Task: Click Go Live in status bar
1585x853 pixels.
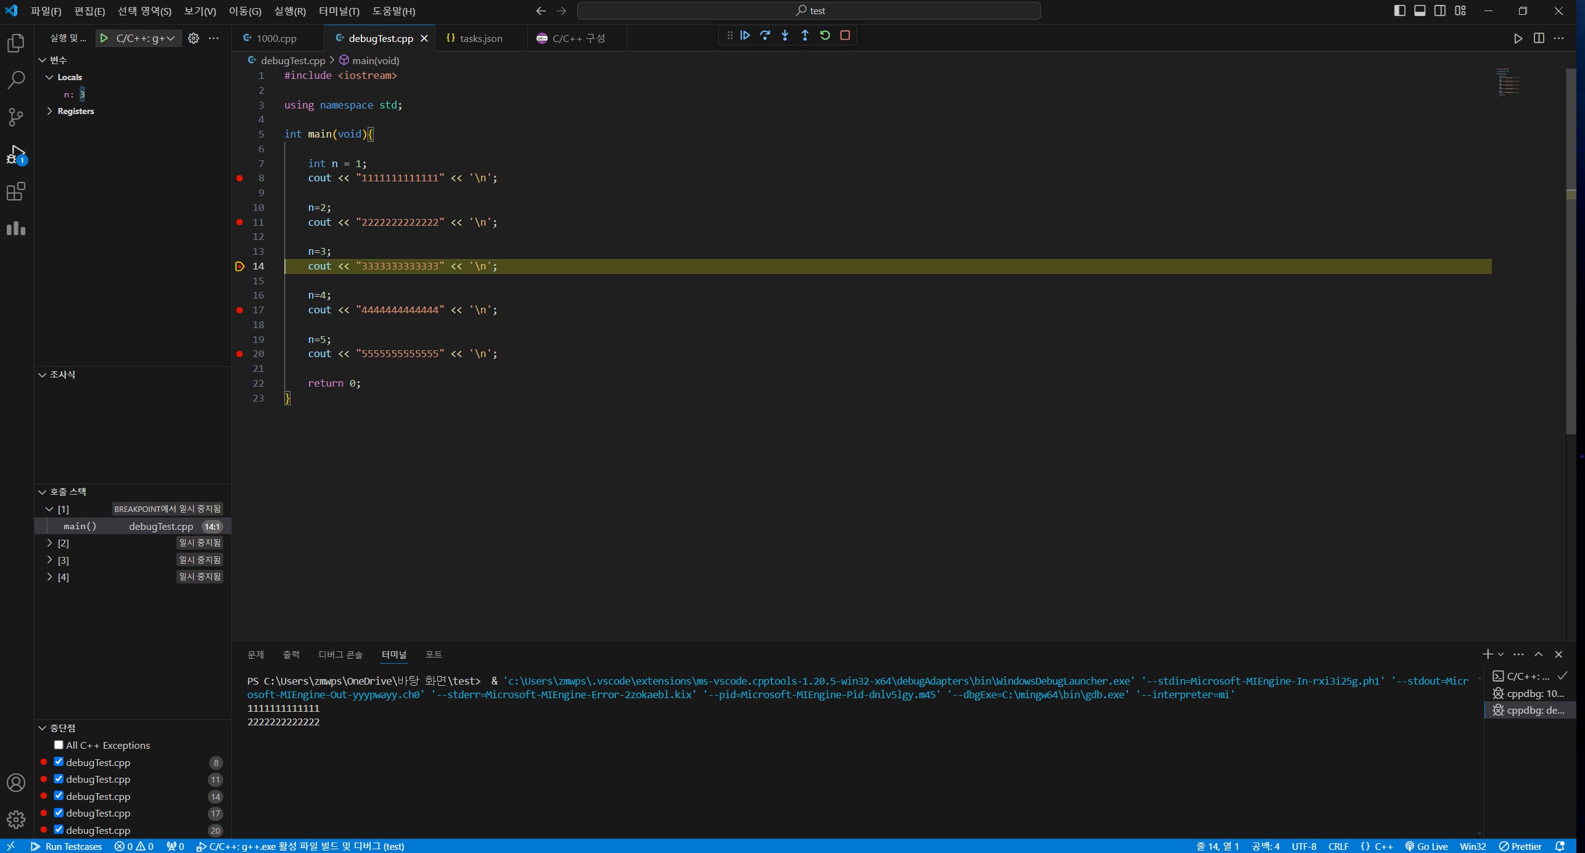Action: (1426, 846)
